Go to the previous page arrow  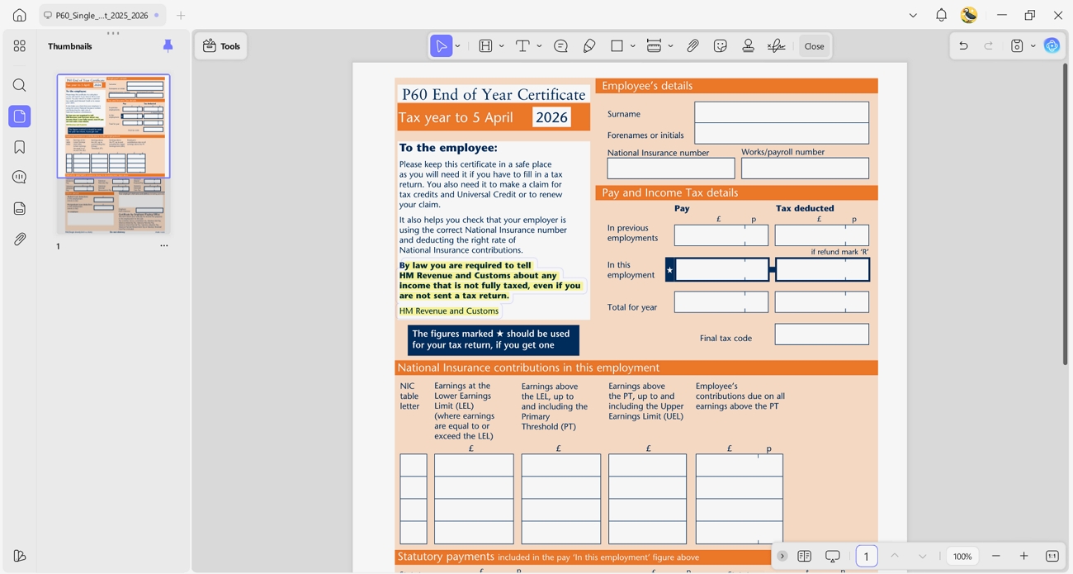click(x=895, y=556)
